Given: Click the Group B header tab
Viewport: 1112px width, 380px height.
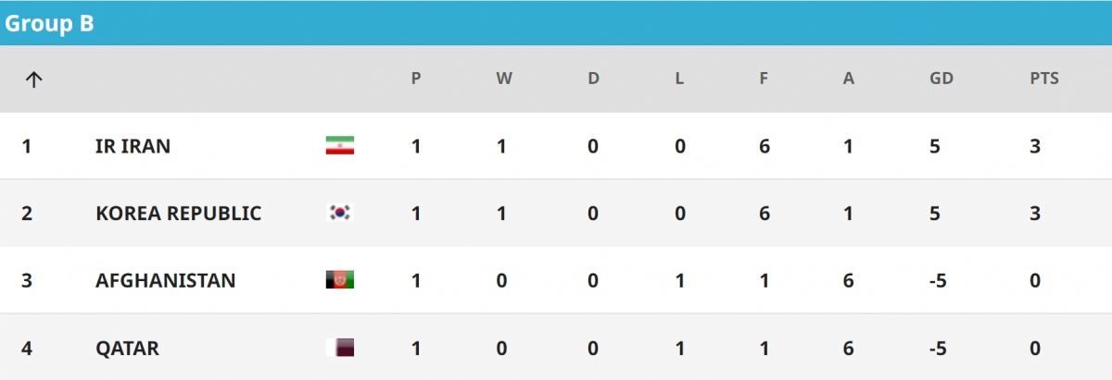Looking at the screenshot, I should point(50,24).
